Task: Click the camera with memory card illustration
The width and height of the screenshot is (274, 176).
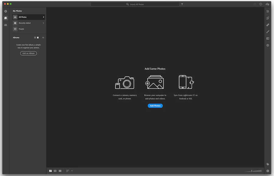Action: click(125, 83)
